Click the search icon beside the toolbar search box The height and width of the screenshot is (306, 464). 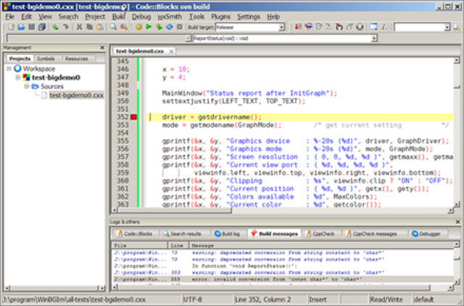click(x=456, y=28)
